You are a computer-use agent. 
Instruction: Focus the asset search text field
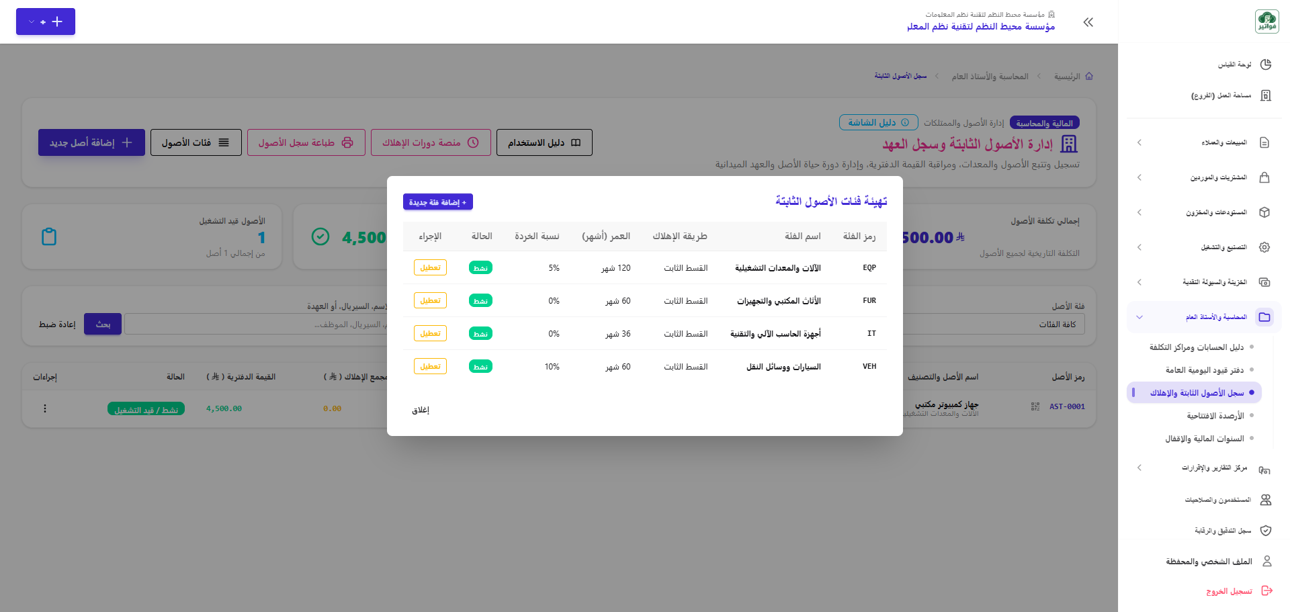point(256,324)
